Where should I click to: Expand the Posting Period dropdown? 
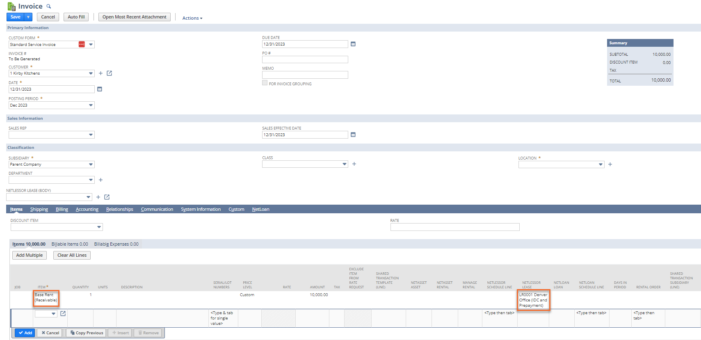pos(91,105)
